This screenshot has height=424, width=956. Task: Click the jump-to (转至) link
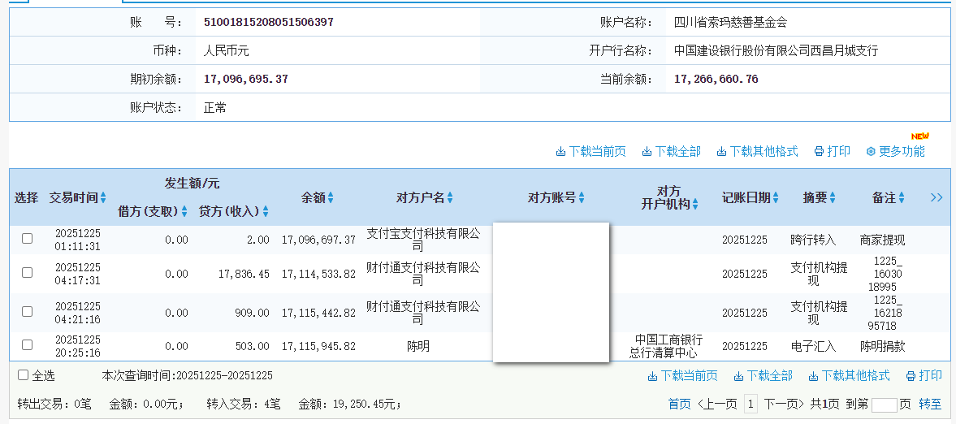[x=930, y=404]
